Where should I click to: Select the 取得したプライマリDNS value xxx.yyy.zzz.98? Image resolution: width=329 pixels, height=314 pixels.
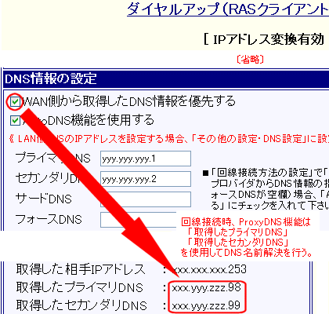206,288
